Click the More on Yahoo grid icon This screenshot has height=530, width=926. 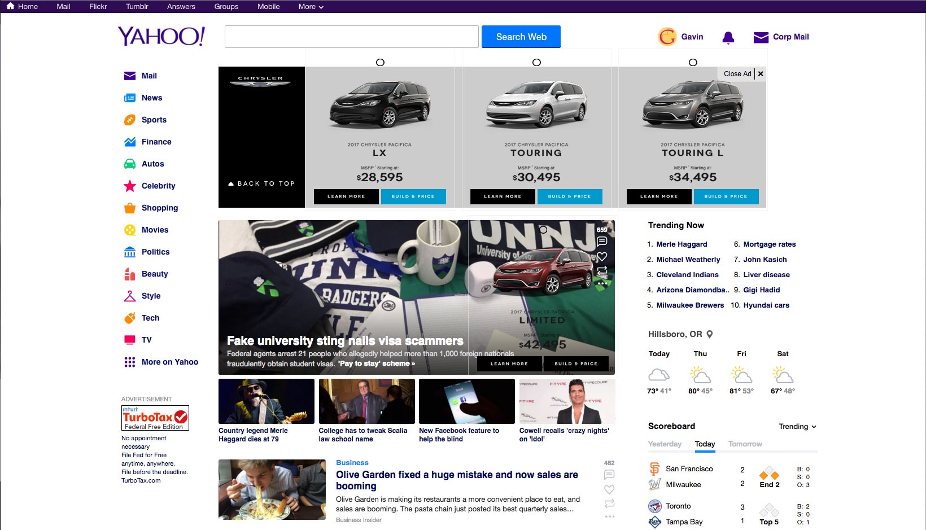tap(130, 362)
